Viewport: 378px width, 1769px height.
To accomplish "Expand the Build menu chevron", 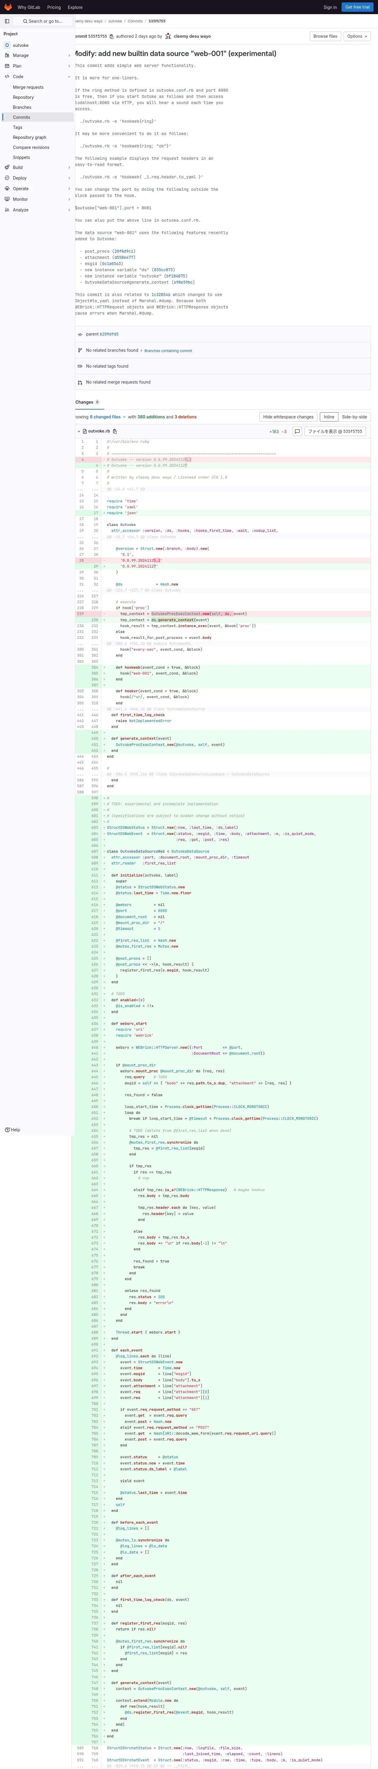I will (69, 167).
